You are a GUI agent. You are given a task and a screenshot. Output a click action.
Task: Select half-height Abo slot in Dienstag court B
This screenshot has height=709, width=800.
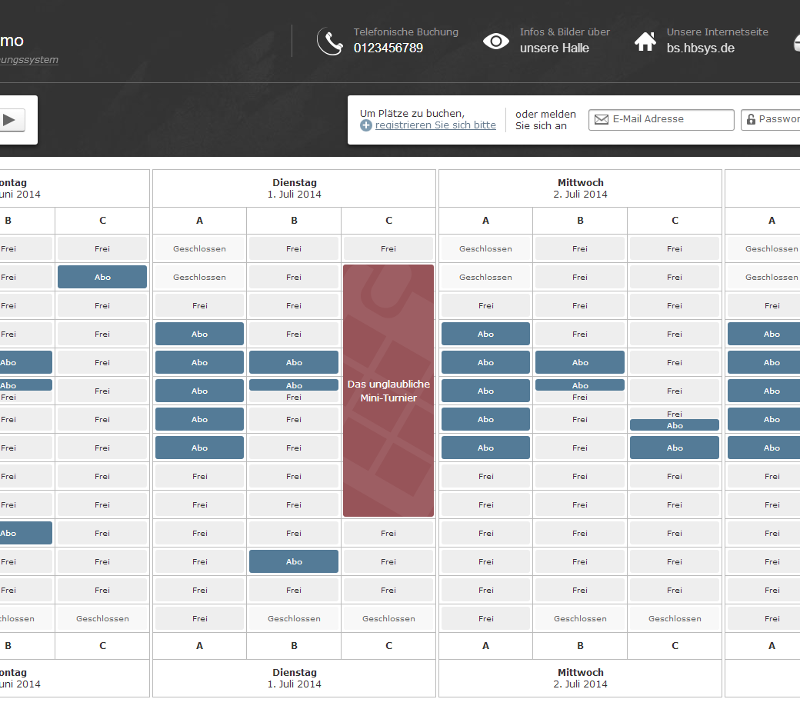(294, 385)
